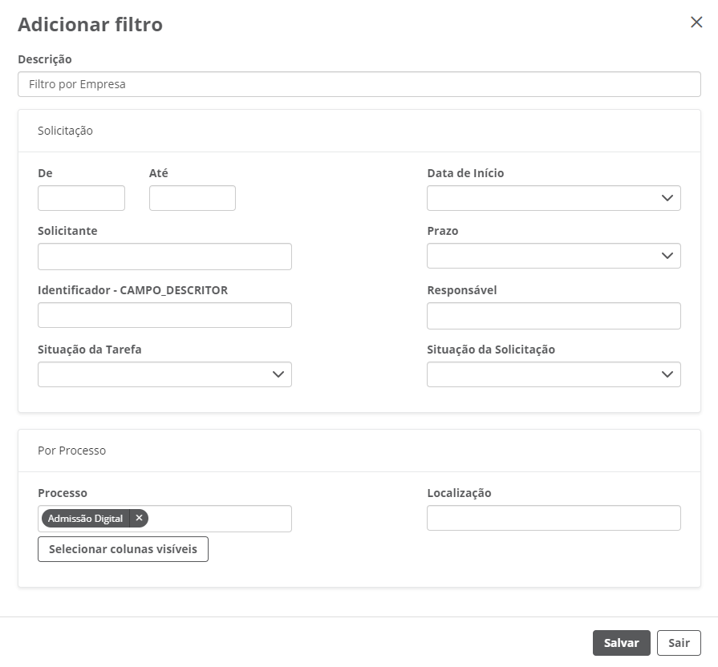Click the Admissão Digital process chip
The height and width of the screenshot is (667, 718).
coord(85,519)
